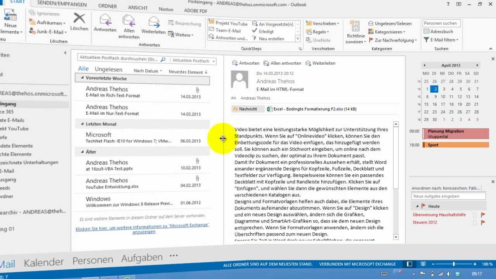The width and height of the screenshot is (496, 279).
Task: Switch to Aufgaben view
Action: [x=141, y=258]
